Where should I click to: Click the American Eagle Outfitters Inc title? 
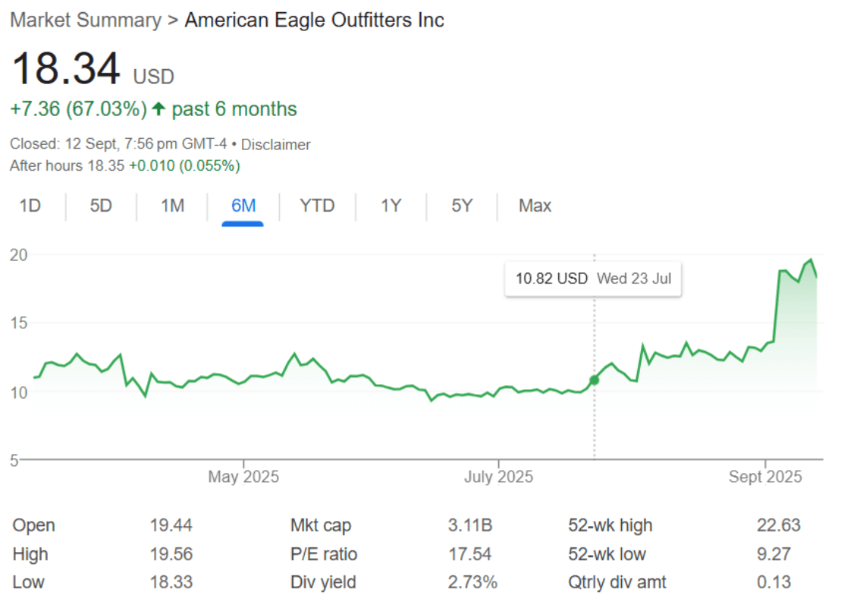pos(314,20)
